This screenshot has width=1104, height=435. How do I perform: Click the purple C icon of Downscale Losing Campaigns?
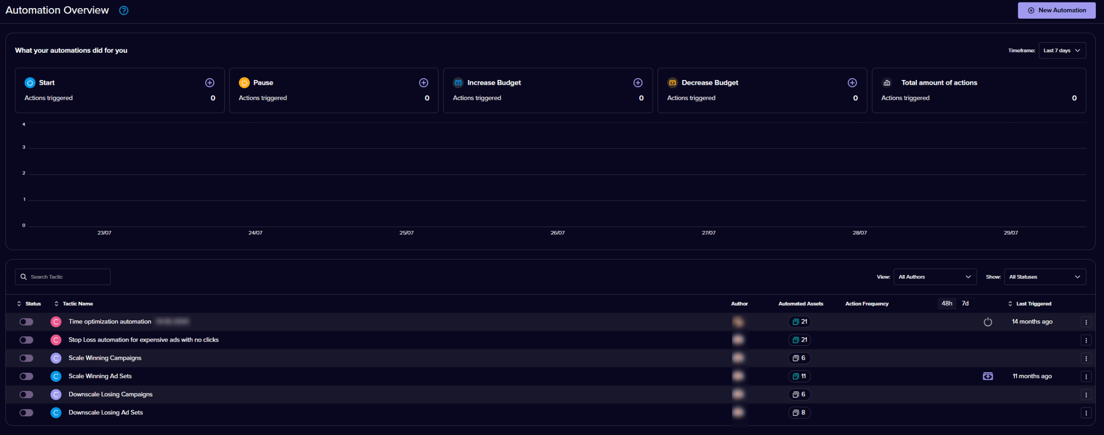(56, 395)
